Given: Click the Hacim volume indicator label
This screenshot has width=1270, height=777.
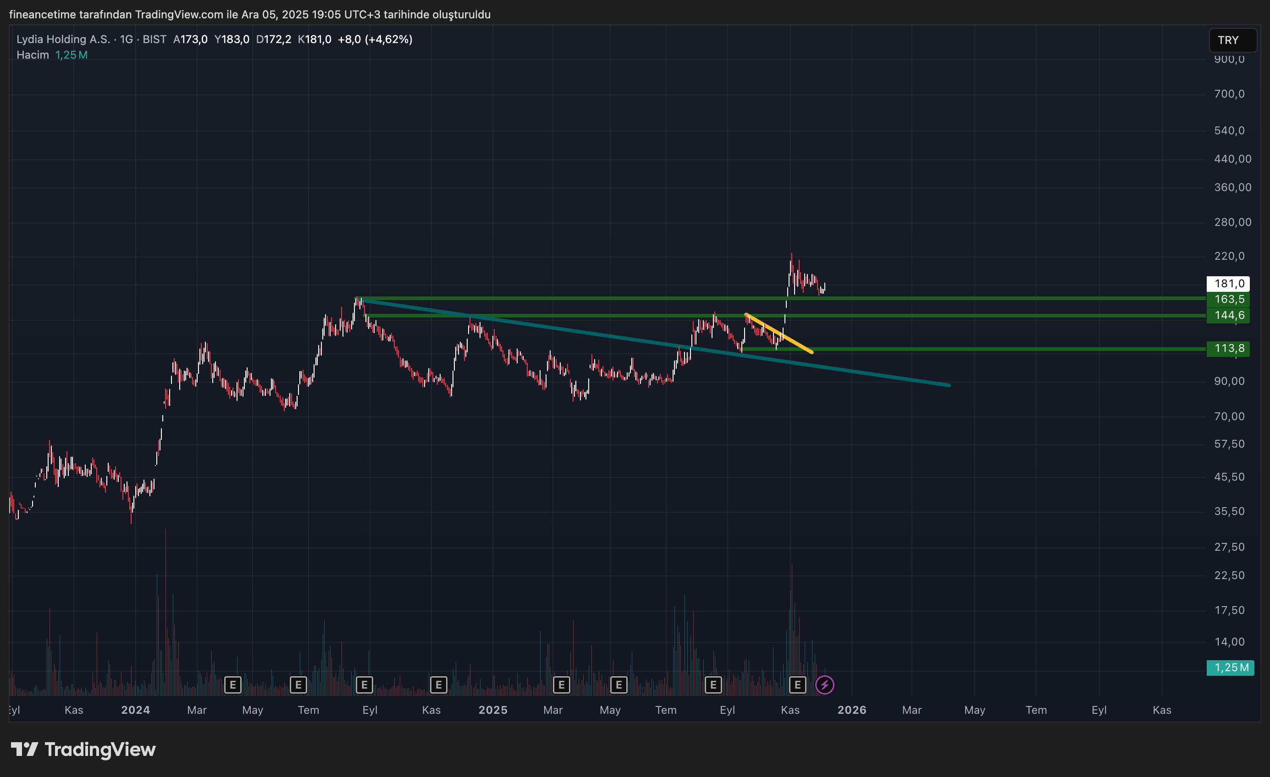Looking at the screenshot, I should click(33, 55).
